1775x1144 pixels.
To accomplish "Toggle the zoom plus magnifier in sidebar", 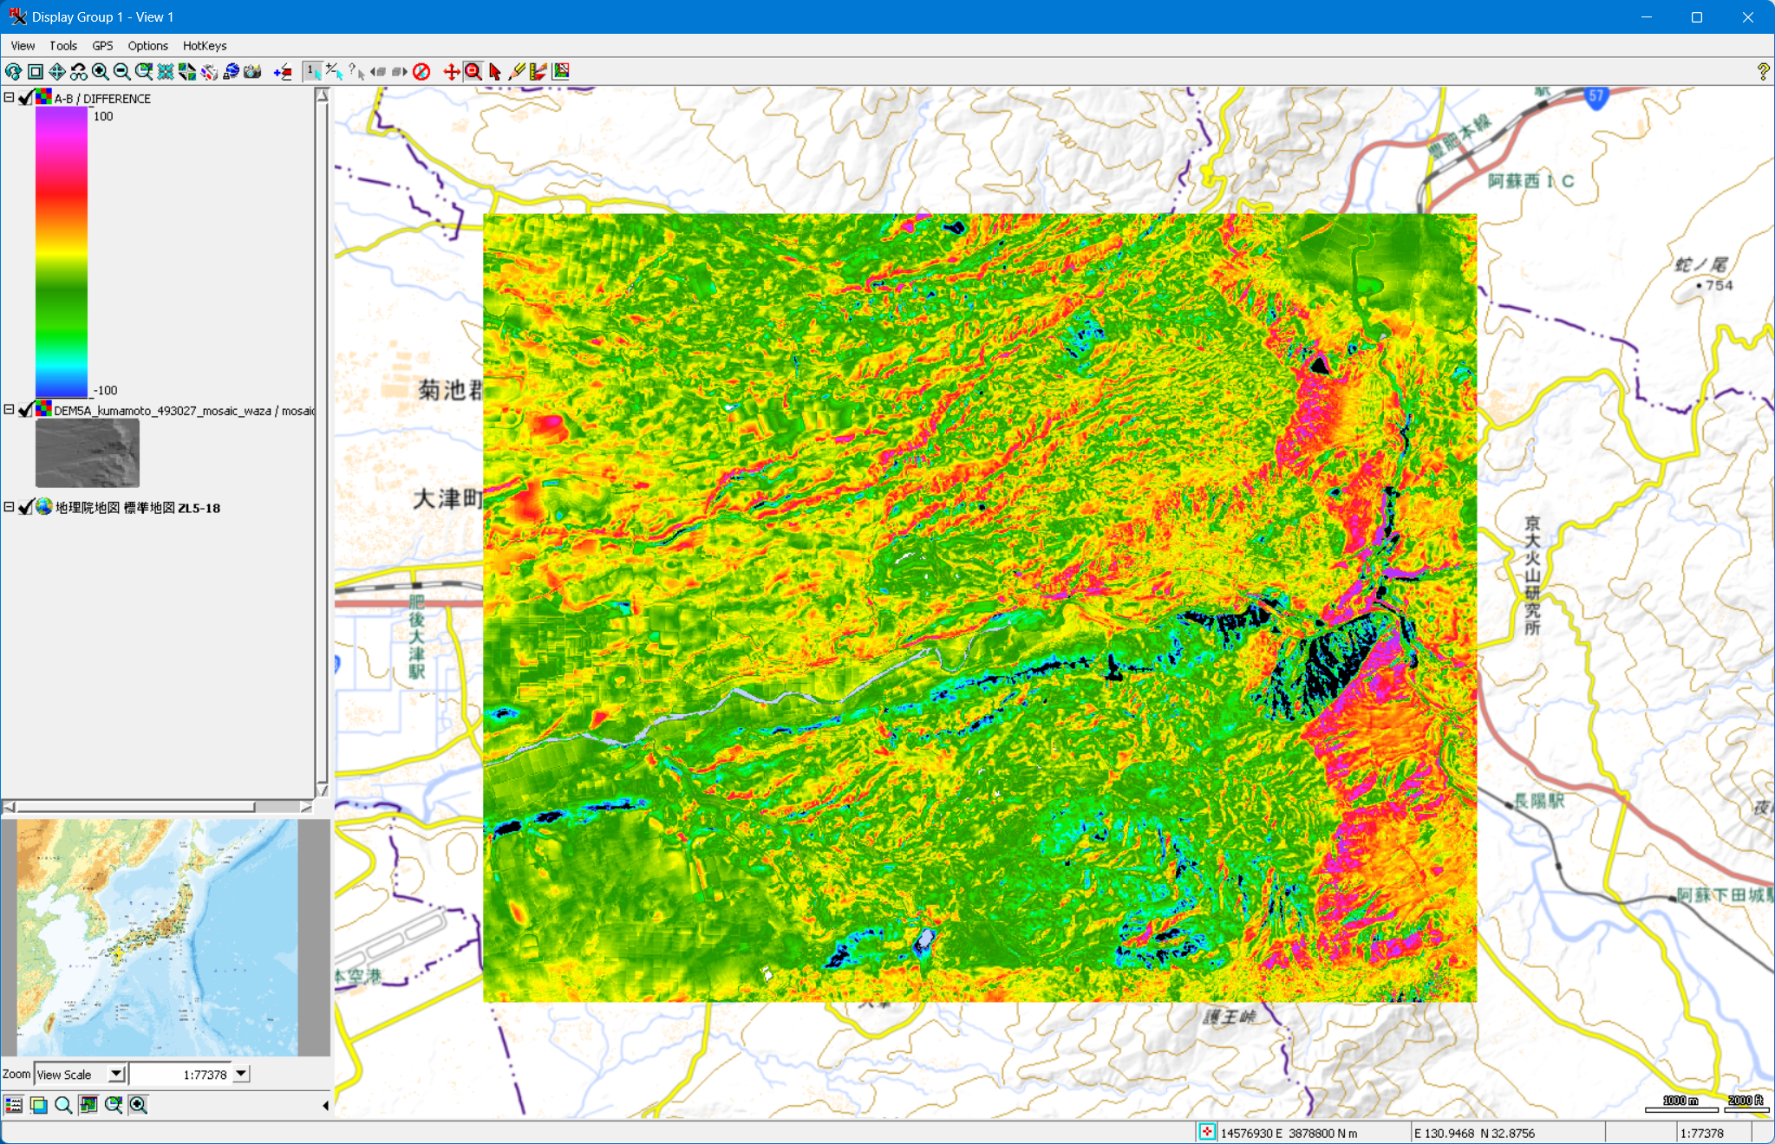I will click(x=138, y=1104).
